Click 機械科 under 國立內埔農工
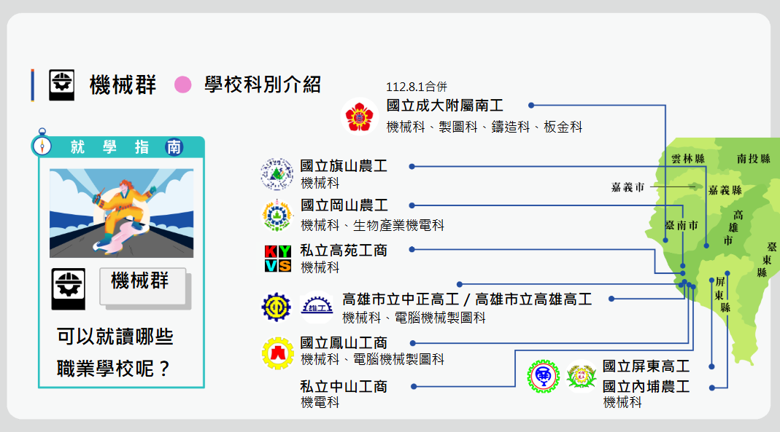 tap(622, 402)
